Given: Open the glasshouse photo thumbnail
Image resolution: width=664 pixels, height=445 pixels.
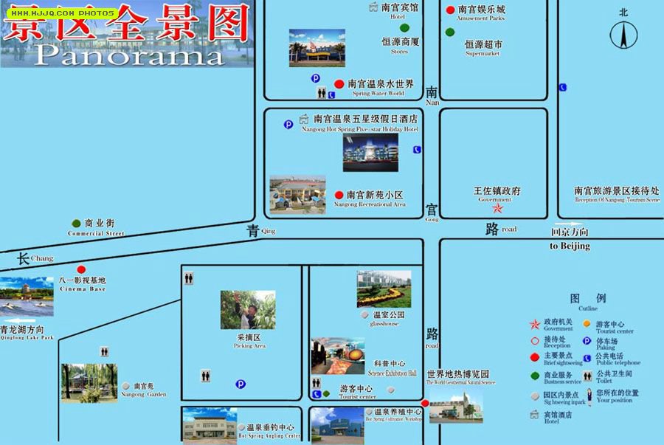Looking at the screenshot, I should tap(384, 289).
